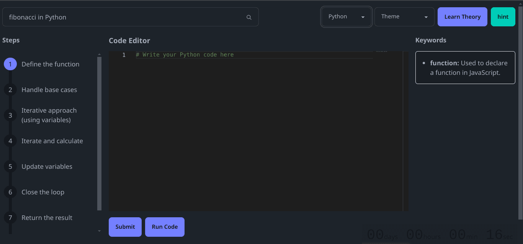Click the Theme dropdown caret arrow

click(426, 17)
